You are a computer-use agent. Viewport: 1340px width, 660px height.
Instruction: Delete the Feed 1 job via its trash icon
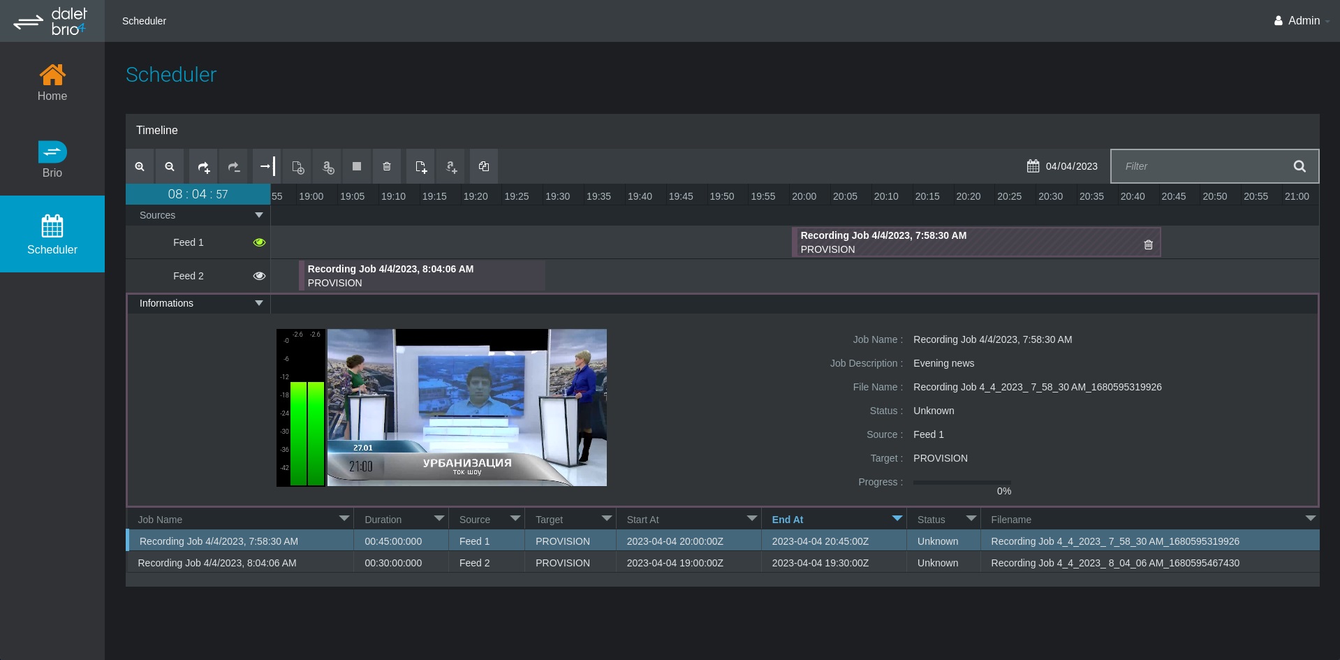[1148, 245]
